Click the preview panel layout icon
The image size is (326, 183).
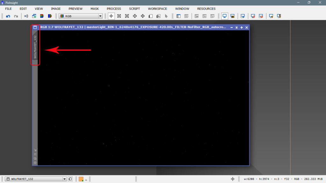[x=178, y=16]
